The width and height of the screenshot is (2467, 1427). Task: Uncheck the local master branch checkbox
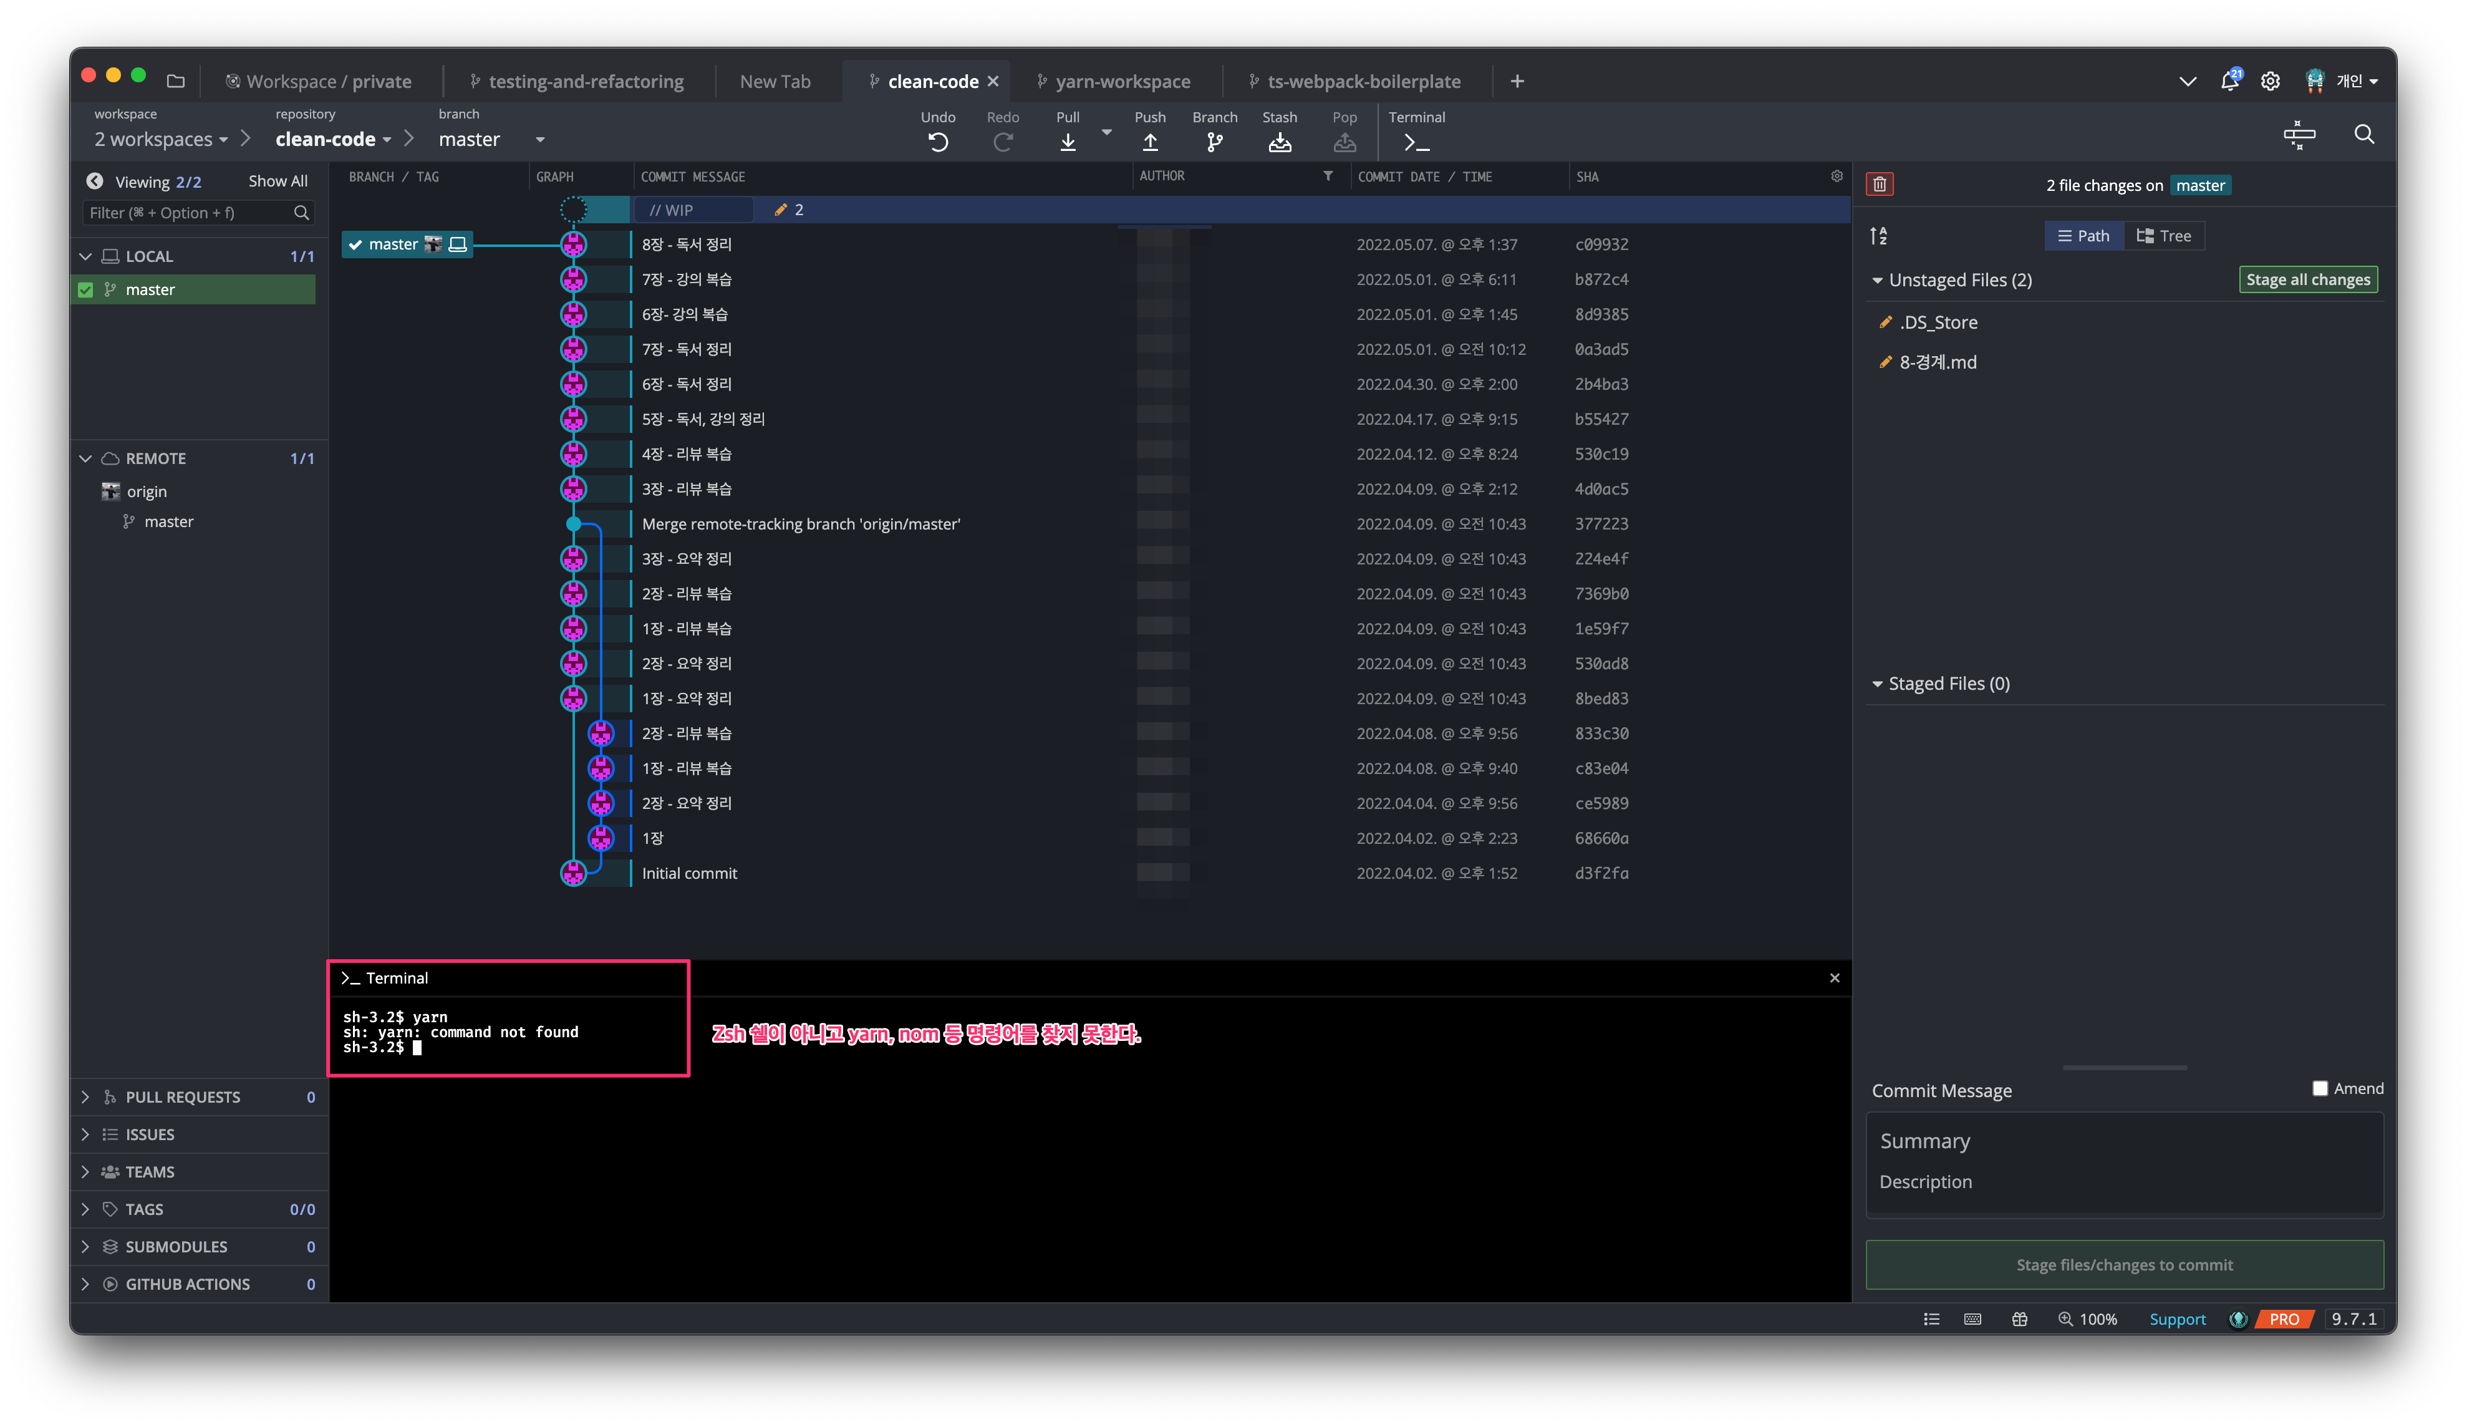[x=86, y=290]
